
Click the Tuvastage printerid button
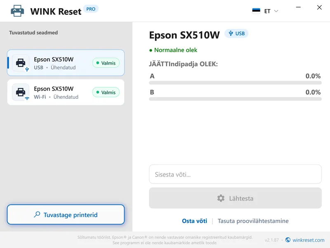66,215
